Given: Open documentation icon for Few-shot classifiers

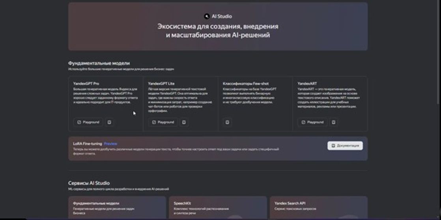Looking at the screenshot, I should [x=228, y=122].
